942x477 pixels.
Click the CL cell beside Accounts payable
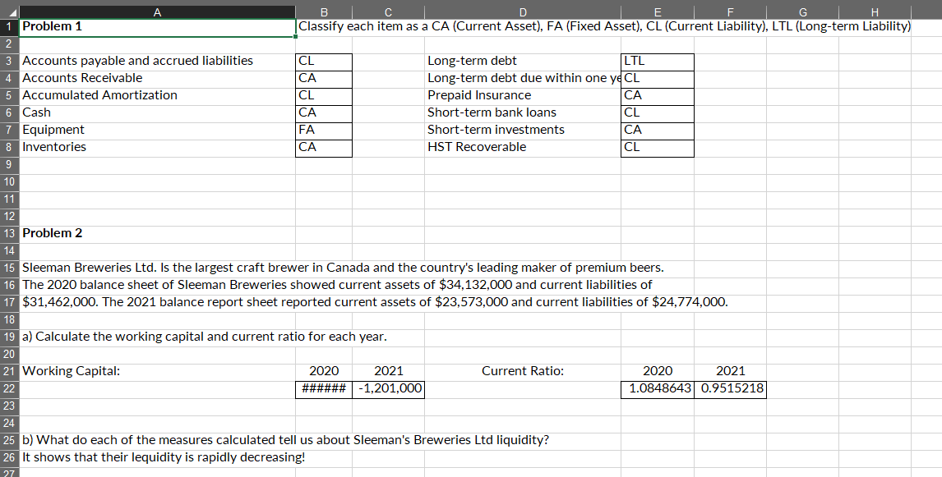(x=324, y=61)
